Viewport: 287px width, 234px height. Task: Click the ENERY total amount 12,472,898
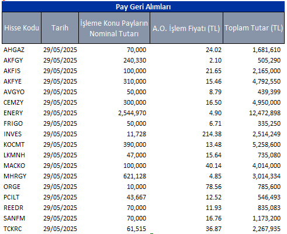[265, 113]
